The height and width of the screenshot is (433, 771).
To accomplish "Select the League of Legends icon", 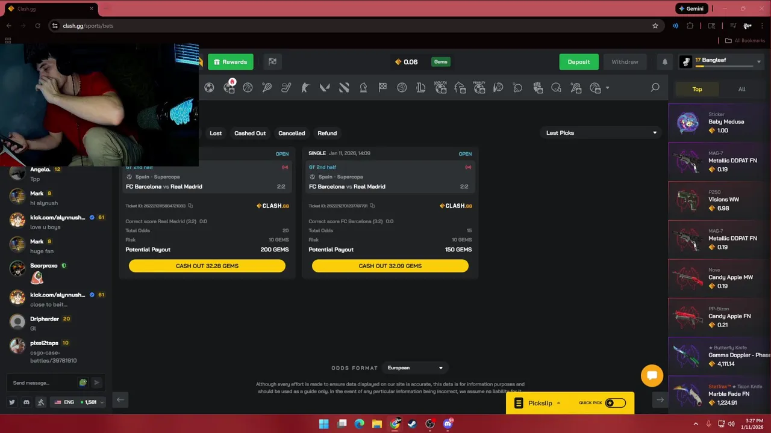I will pos(421,88).
